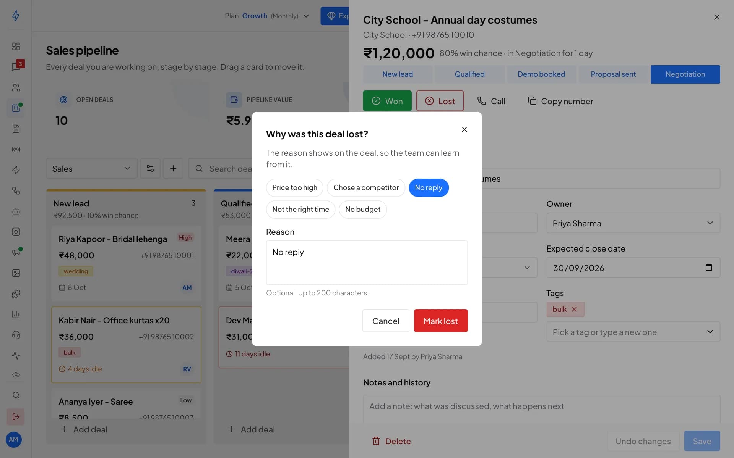
Task: Open the messages icon with 3 badge
Action: [x=16, y=67]
